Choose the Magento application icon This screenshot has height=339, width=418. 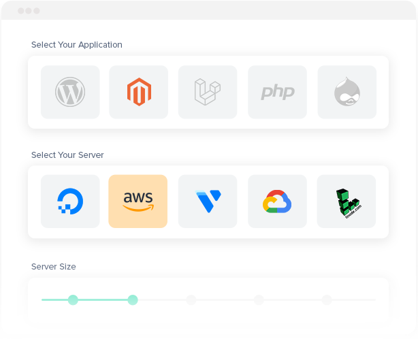coord(138,92)
